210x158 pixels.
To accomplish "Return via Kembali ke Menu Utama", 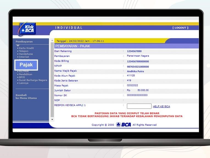I will tap(26, 97).
